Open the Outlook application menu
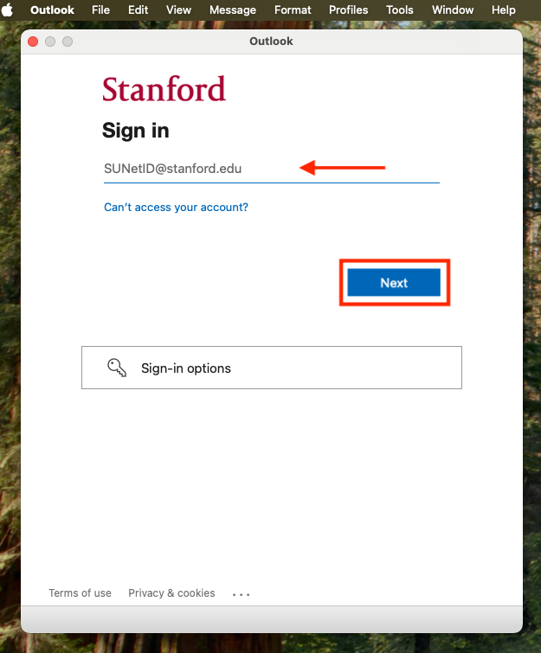 tap(52, 10)
